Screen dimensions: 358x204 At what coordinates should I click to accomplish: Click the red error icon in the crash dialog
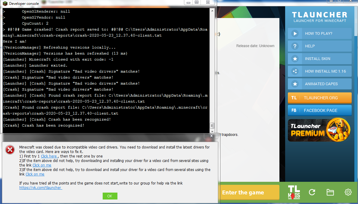(x=10, y=150)
